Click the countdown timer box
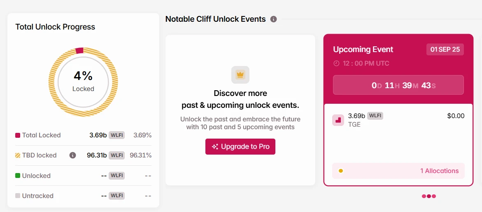The height and width of the screenshot is (212, 482). tap(398, 85)
